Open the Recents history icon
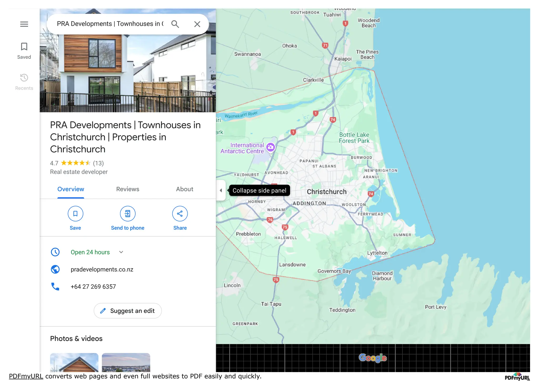Screen dimensions: 539x381 (24, 82)
